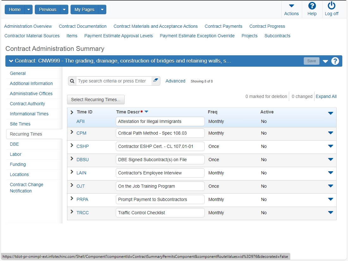Go to Administration Overview link
The height and width of the screenshot is (261, 348).
click(28, 27)
